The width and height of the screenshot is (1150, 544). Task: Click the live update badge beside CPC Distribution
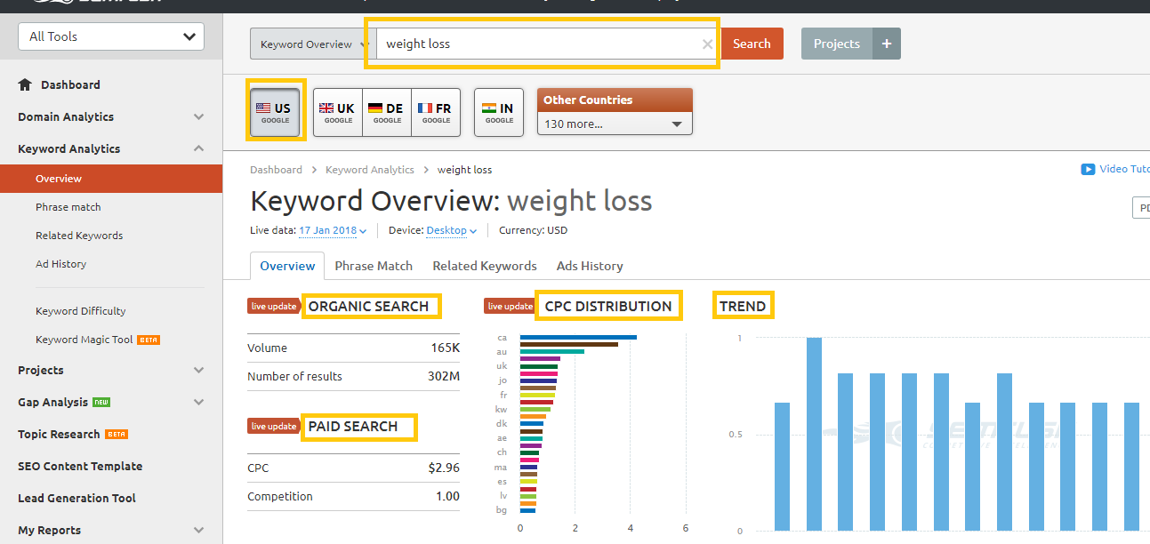pyautogui.click(x=511, y=306)
